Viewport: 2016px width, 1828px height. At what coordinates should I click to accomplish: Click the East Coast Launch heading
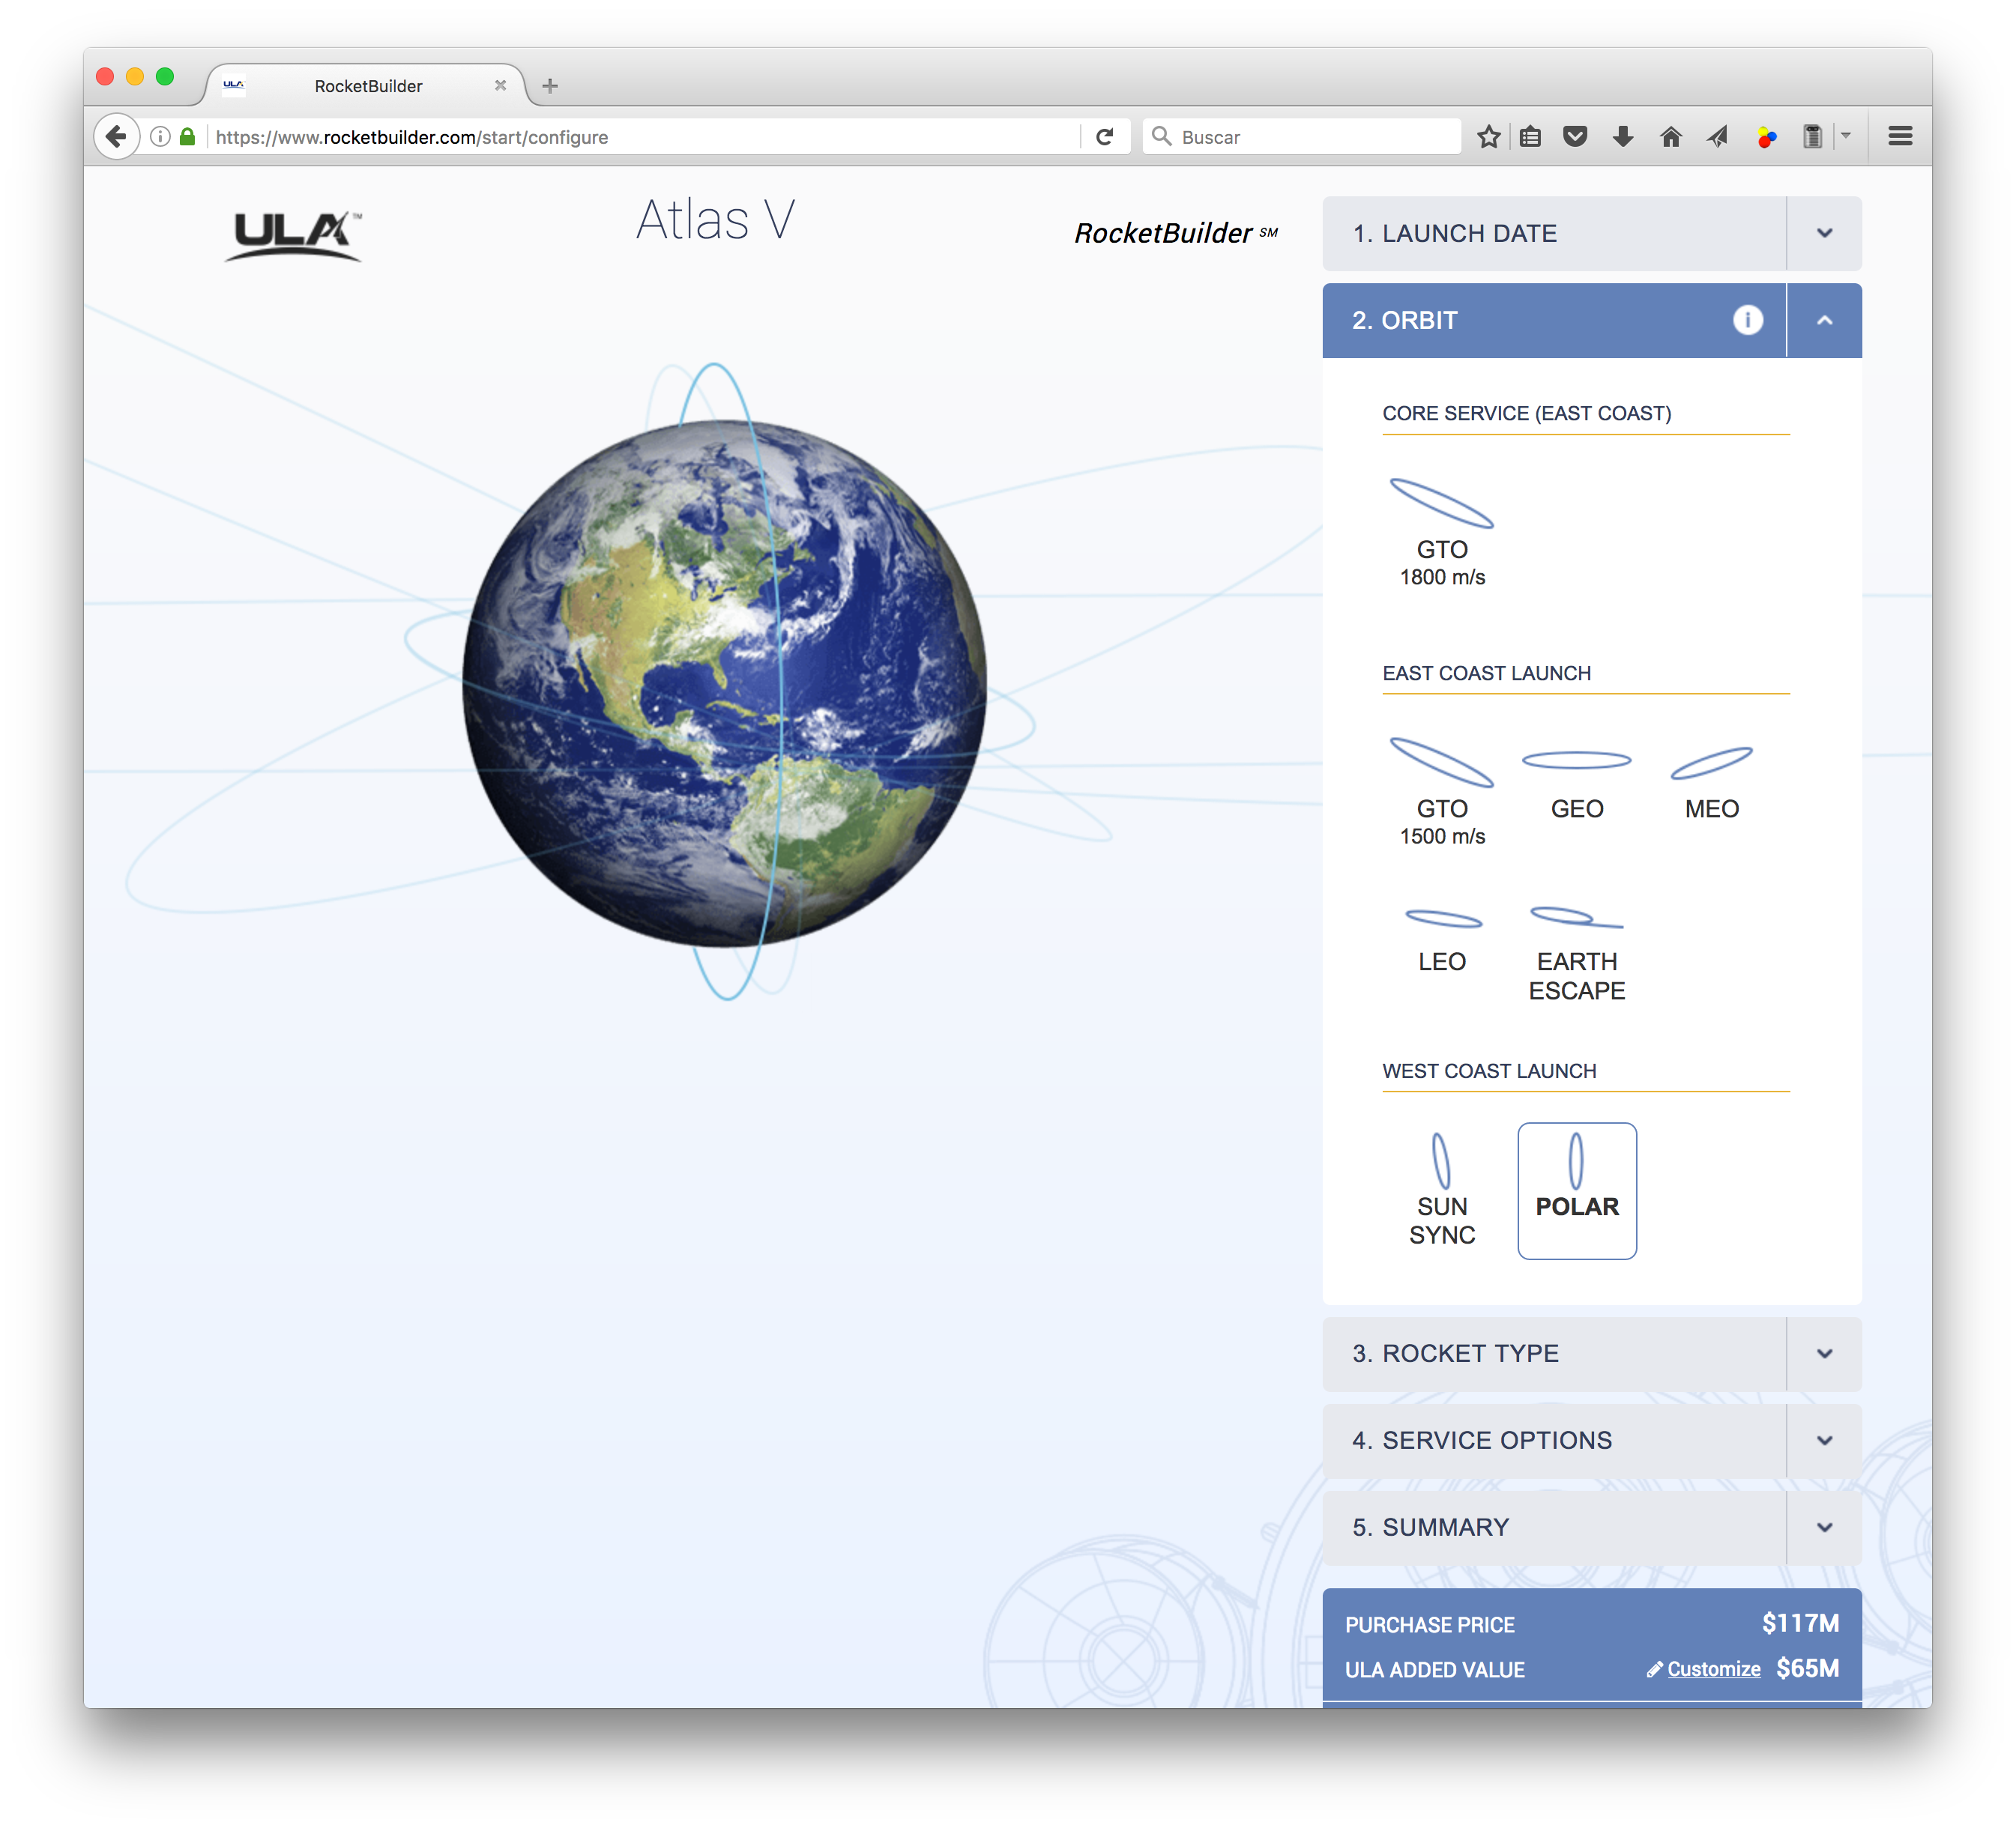click(1486, 673)
